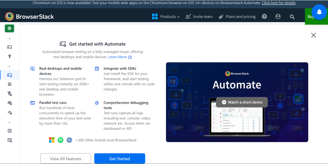
Task: Click the GE logo
Action: coord(69,140)
